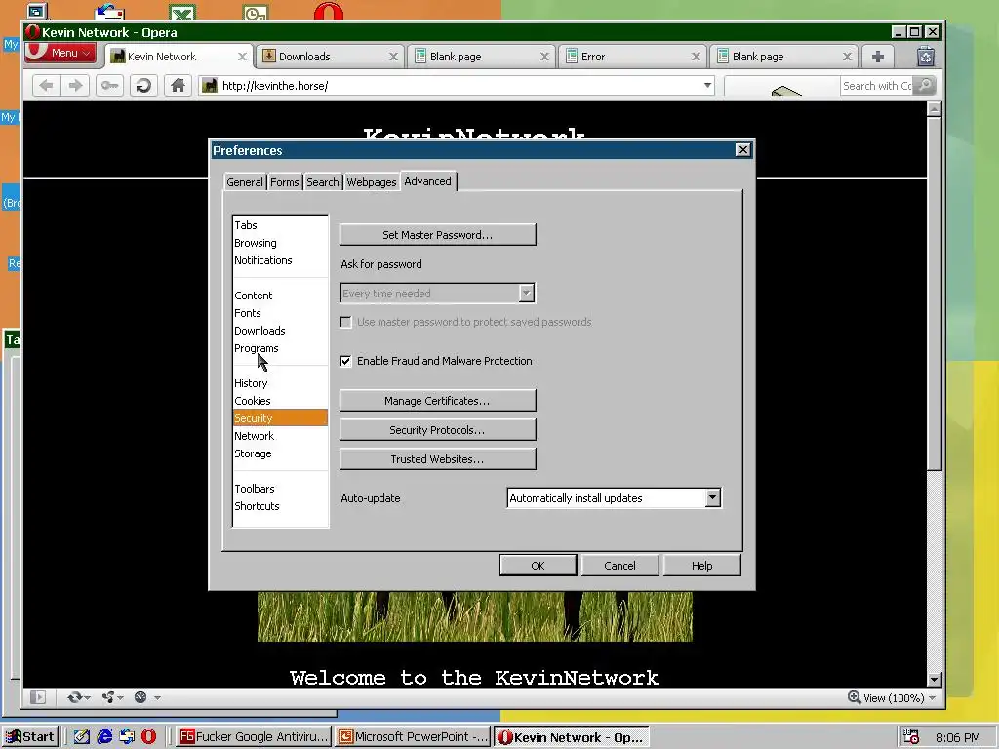The width and height of the screenshot is (999, 749).
Task: Switch to Fucker Google Antivirus taskbar window
Action: [255, 737]
